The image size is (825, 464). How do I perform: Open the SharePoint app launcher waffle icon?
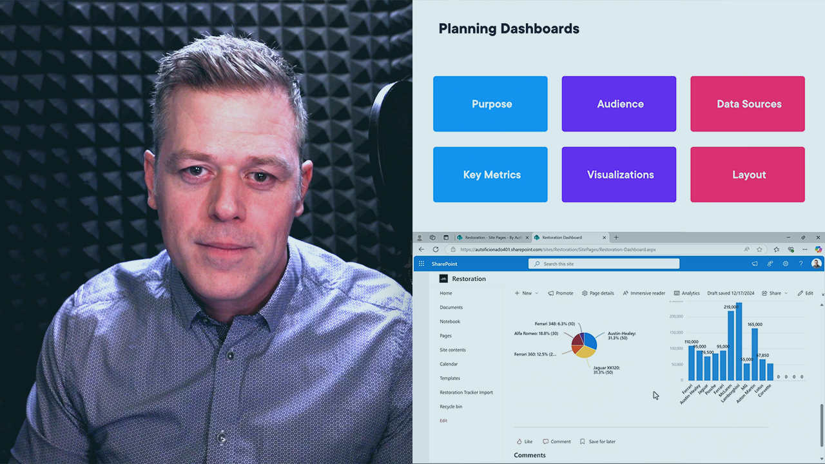pos(422,264)
